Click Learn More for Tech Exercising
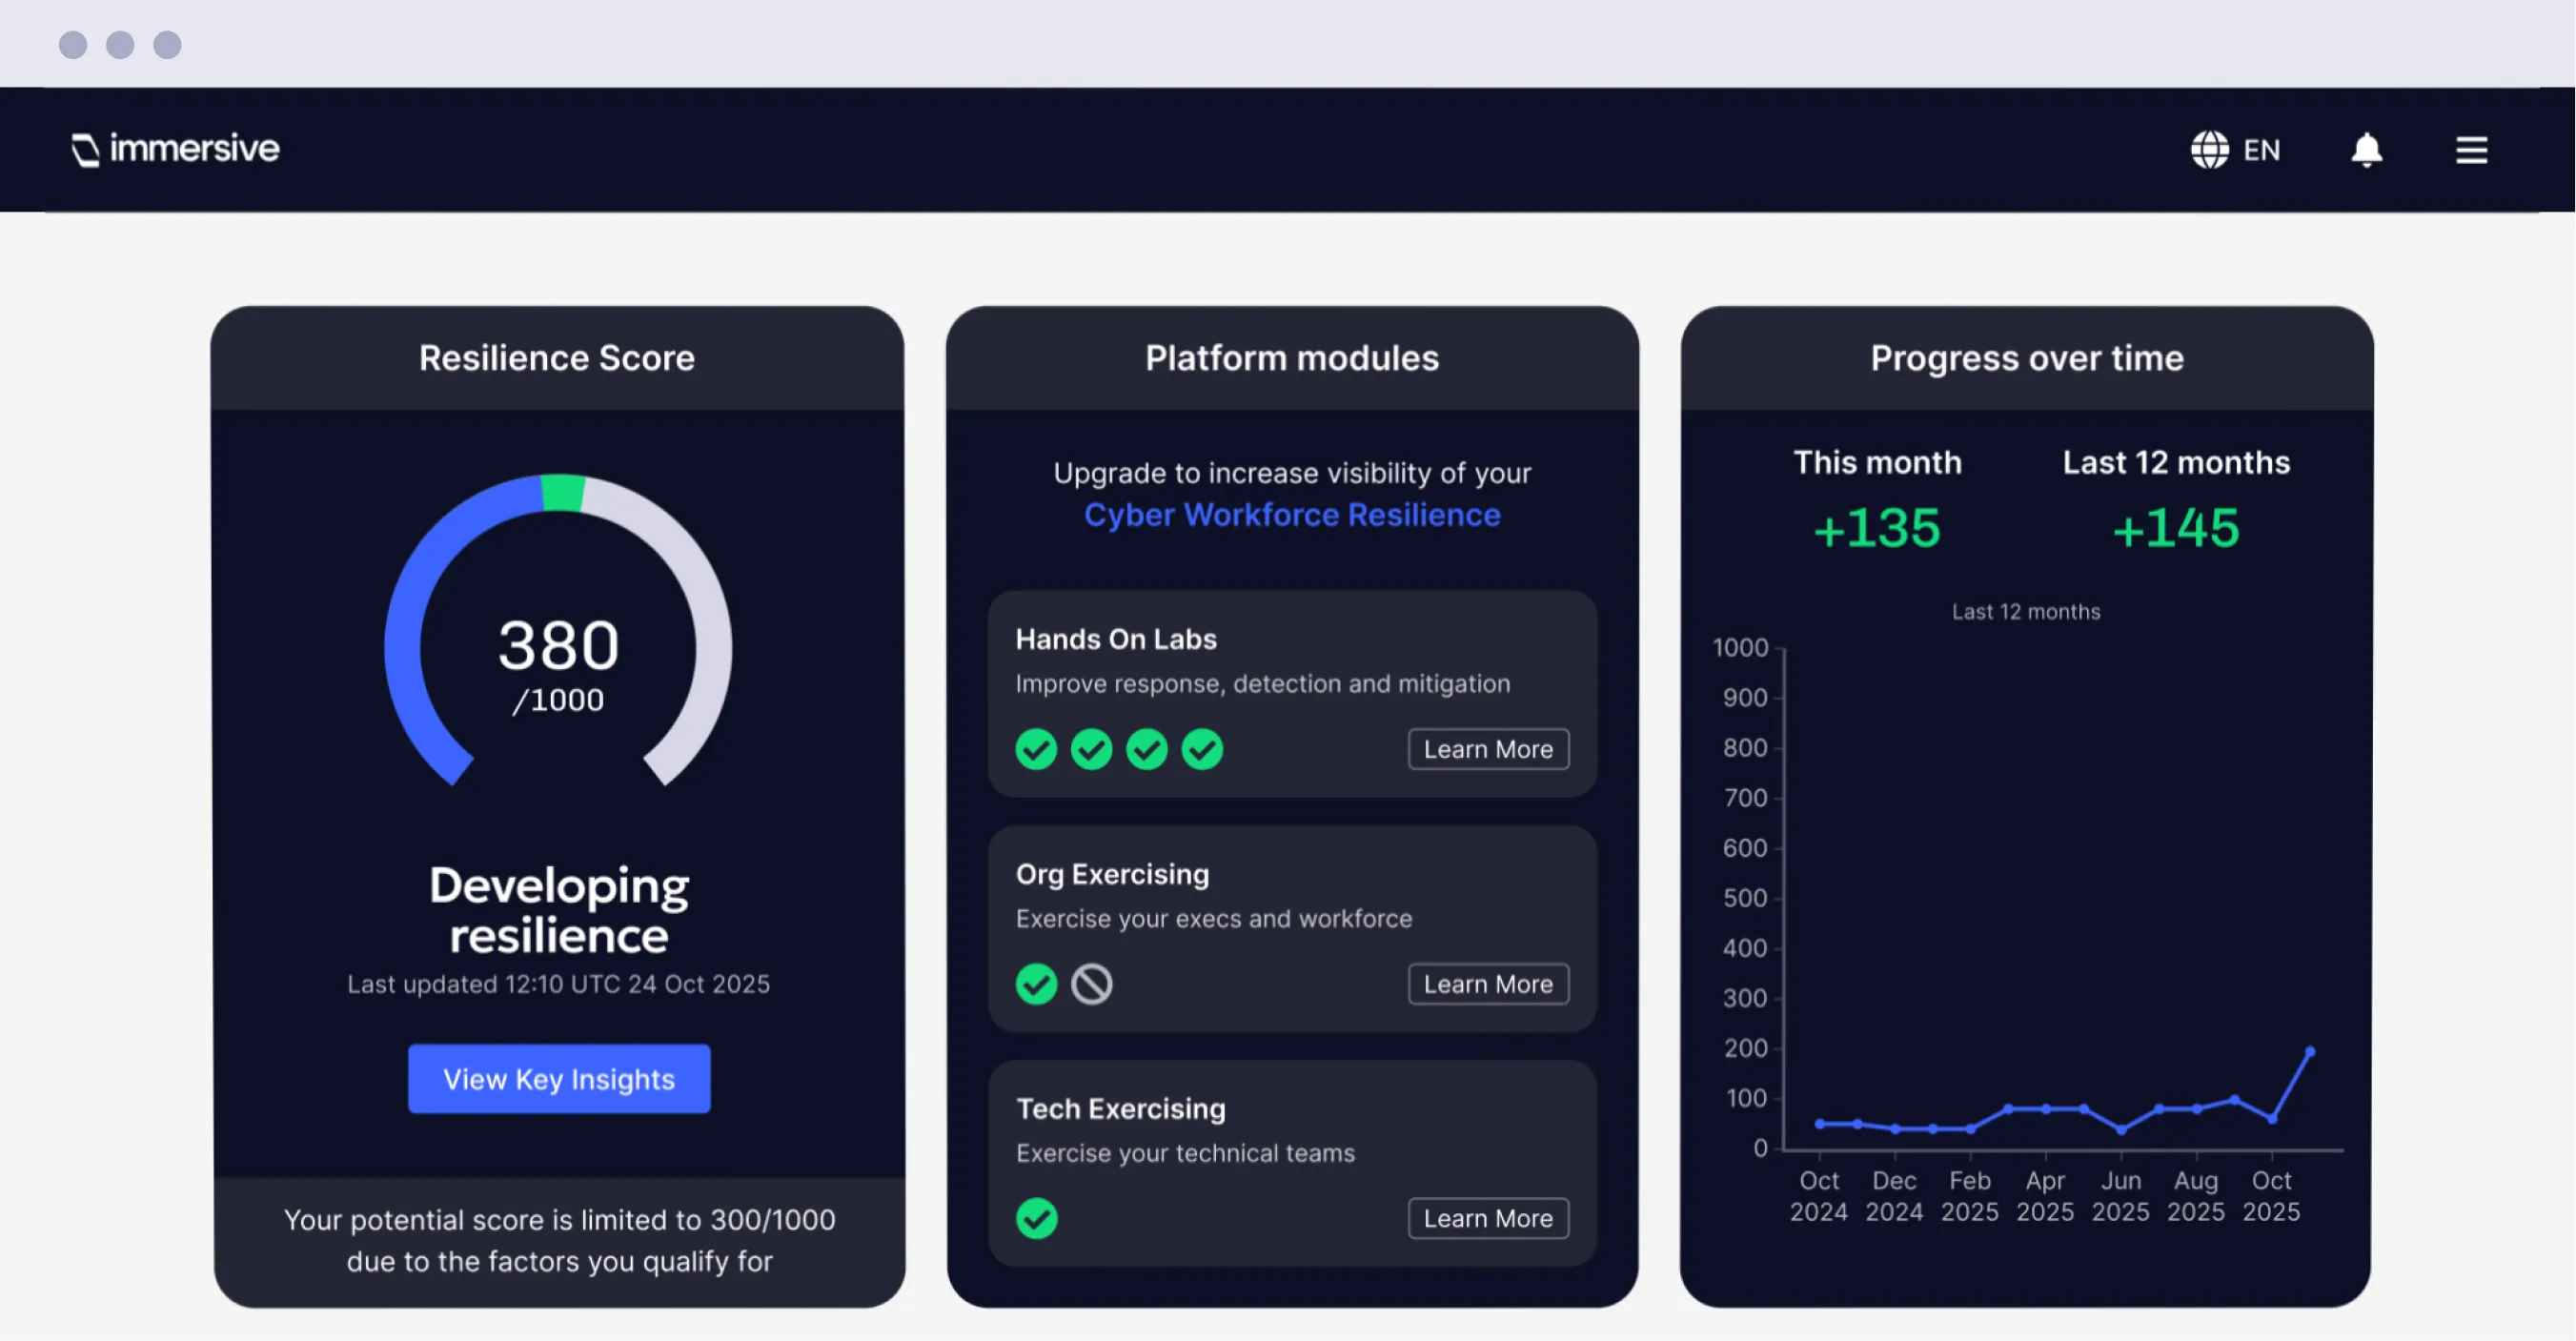This screenshot has width=2576, height=1341. 1487,1218
